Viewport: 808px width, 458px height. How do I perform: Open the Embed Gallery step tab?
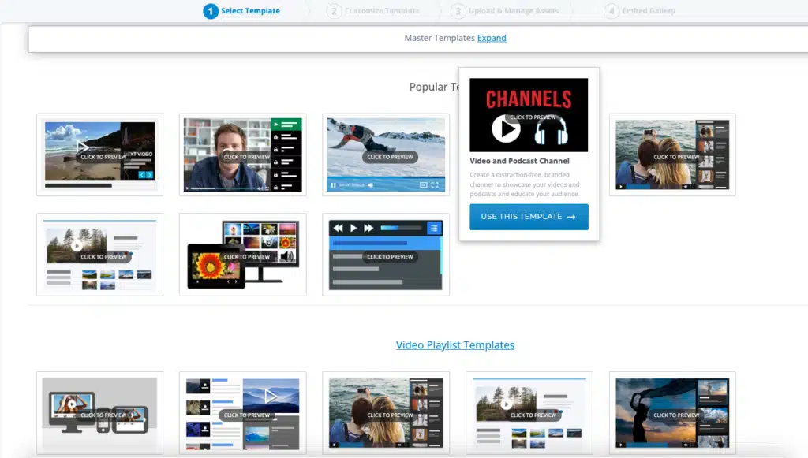click(649, 11)
